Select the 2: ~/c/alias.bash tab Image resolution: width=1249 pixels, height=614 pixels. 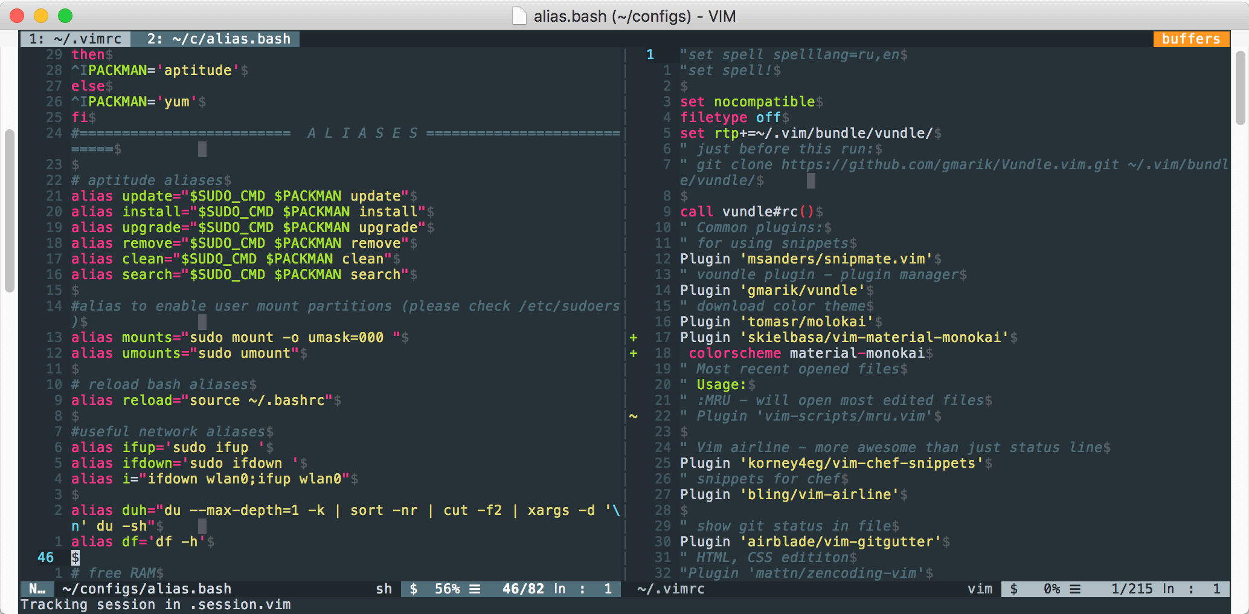(215, 39)
